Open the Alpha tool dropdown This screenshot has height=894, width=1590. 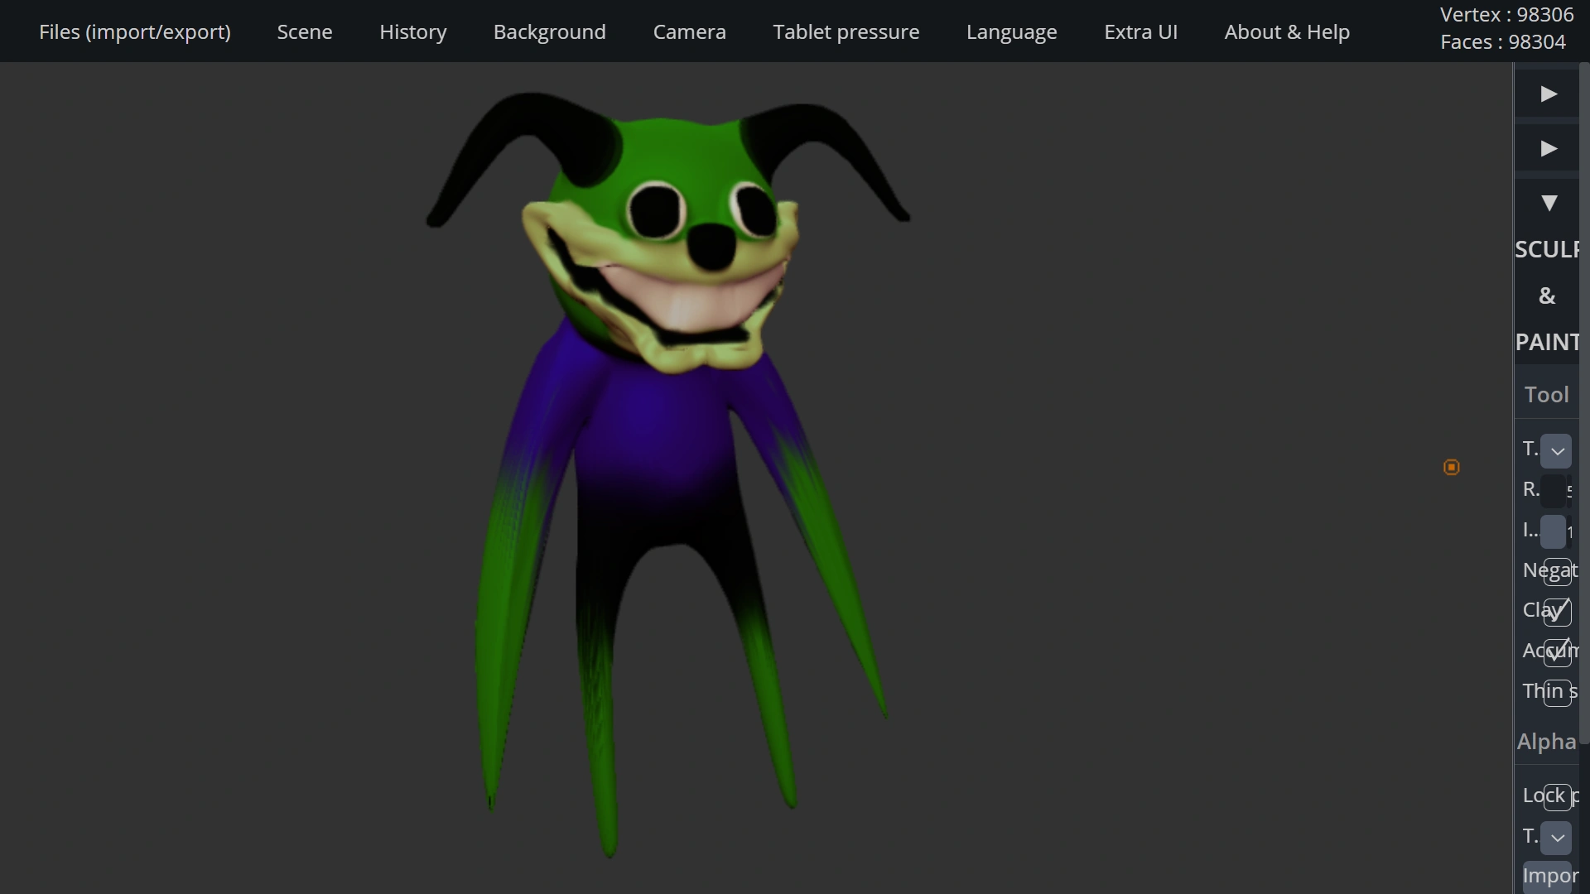[x=1558, y=837]
